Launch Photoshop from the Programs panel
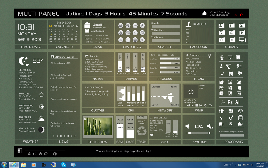This screenshot has height=168, width=268. pos(230,102)
